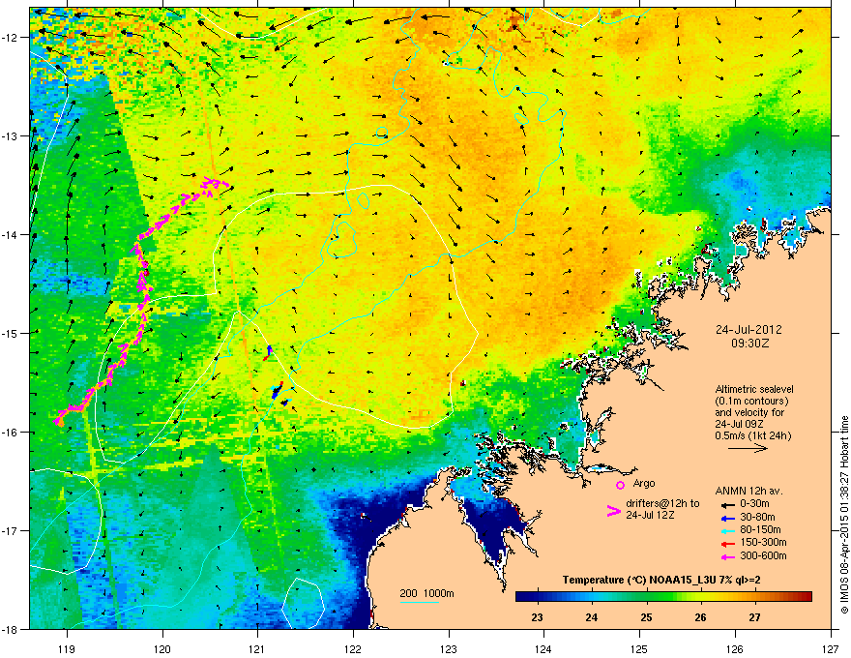Click colorbar tick label 26
The image size is (851, 658).
tap(701, 617)
